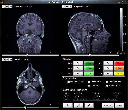Click the crosshair reset view button

(x=89, y=105)
